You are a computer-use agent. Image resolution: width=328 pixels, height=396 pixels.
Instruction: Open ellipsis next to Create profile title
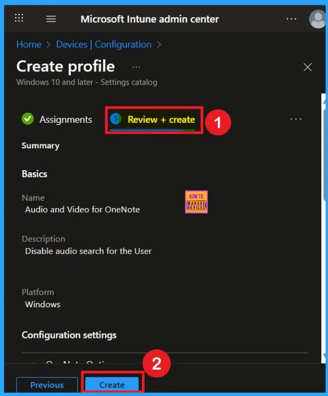[136, 67]
